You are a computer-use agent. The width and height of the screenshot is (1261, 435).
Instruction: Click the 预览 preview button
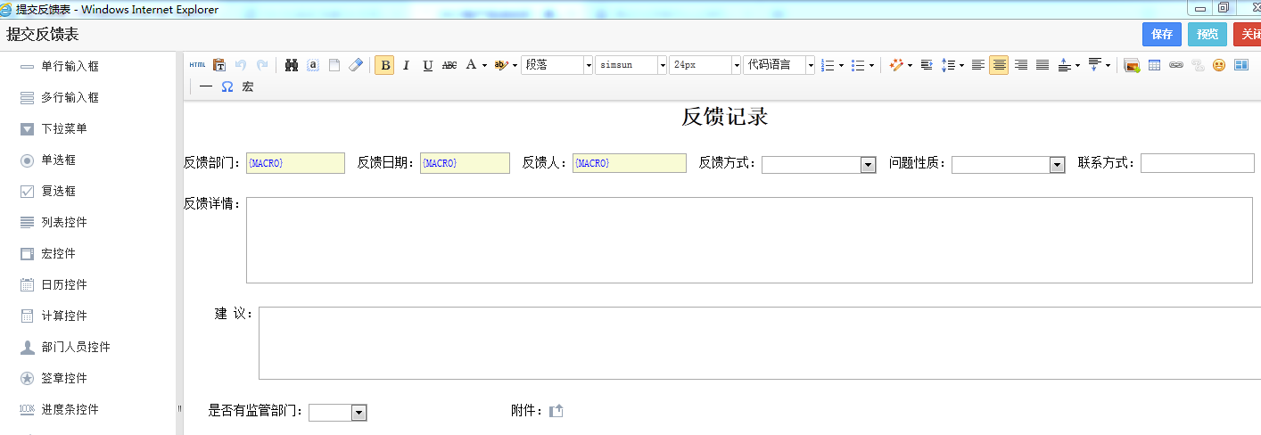pyautogui.click(x=1207, y=34)
